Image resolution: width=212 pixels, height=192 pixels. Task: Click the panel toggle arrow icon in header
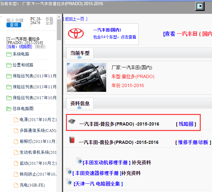(x=200, y=6)
